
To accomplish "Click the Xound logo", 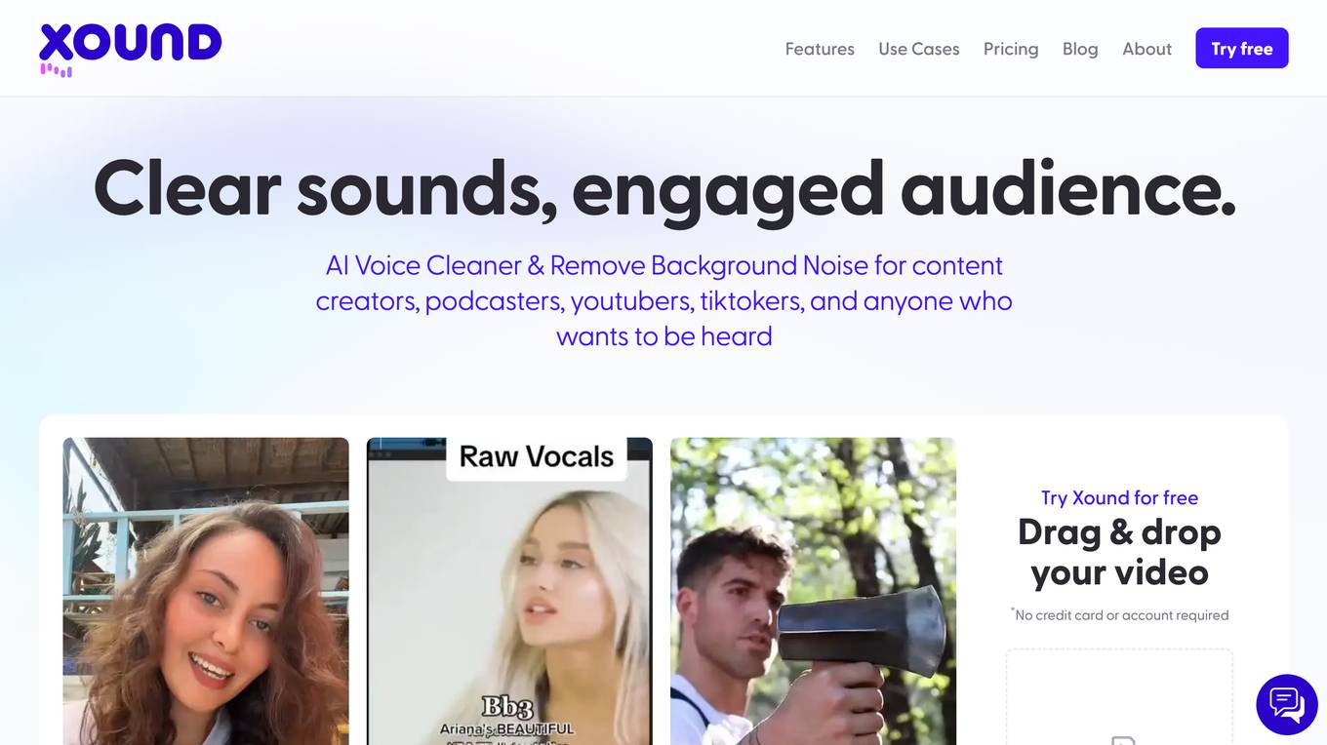I will [131, 49].
